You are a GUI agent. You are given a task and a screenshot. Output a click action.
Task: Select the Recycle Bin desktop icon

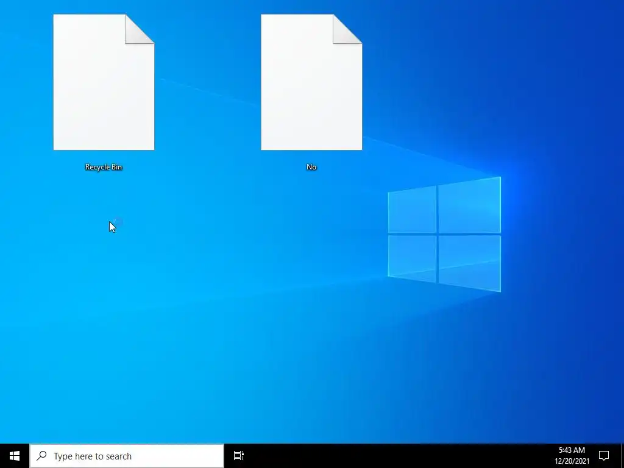click(104, 82)
